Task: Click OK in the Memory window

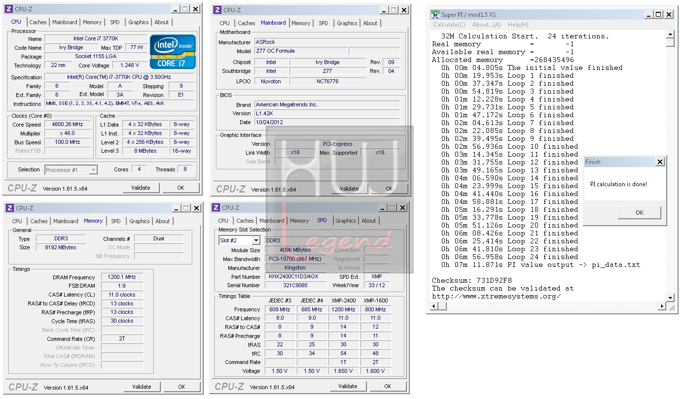Action: 182,387
